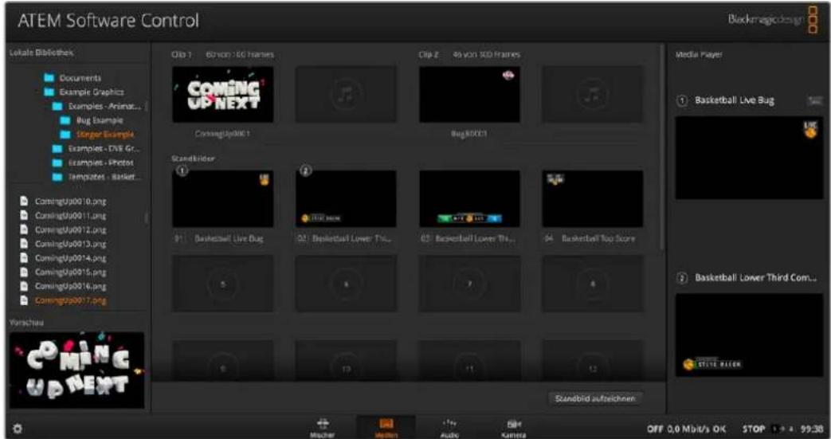Screen dimensions: 831x439
Task: Click Media Player 1 preview image
Action: (x=749, y=158)
